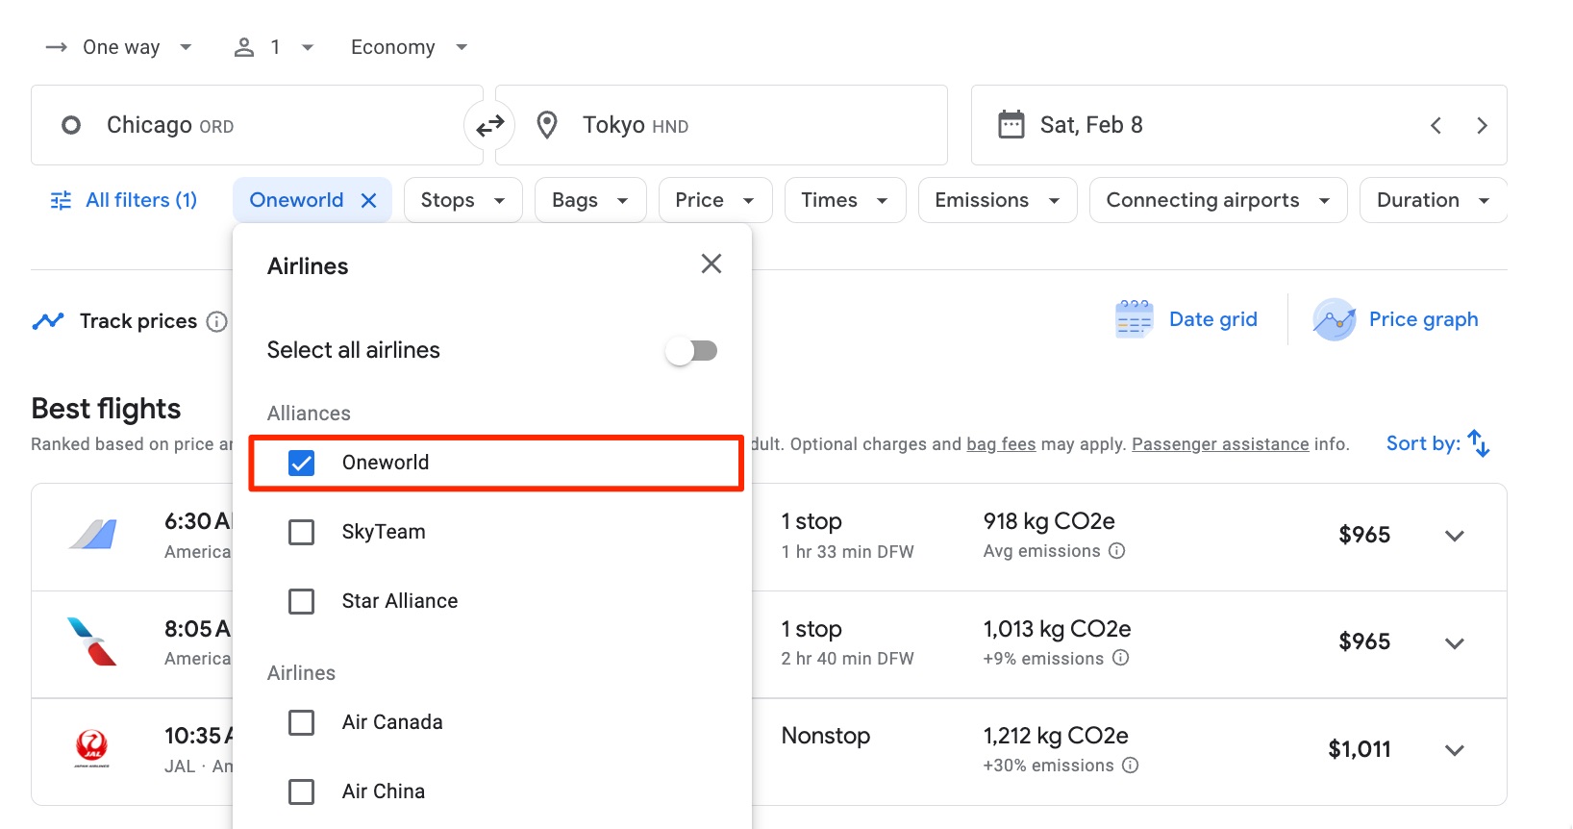
Task: Check the Air China checkbox
Action: click(x=302, y=791)
